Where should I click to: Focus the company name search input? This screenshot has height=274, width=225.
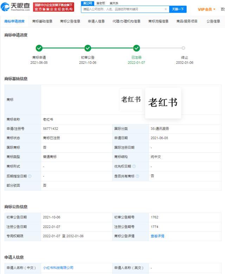click(123, 9)
